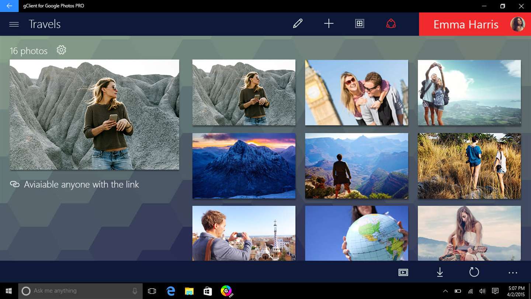Click the gClient PRO taskbar icon
Viewport: 531px width, 299px height.
pos(226,291)
